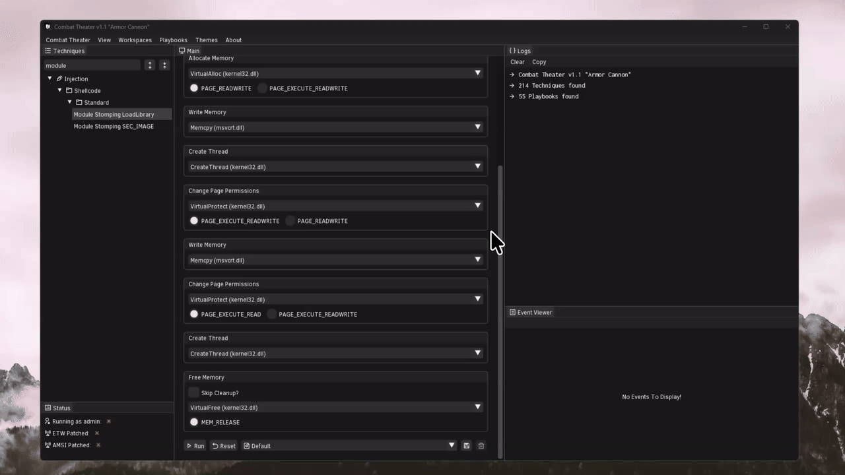Image resolution: width=845 pixels, height=475 pixels.
Task: Click the arrow icon before 55 Playbooks found
Action: pos(512,96)
